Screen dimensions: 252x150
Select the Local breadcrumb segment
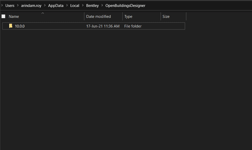click(x=75, y=6)
